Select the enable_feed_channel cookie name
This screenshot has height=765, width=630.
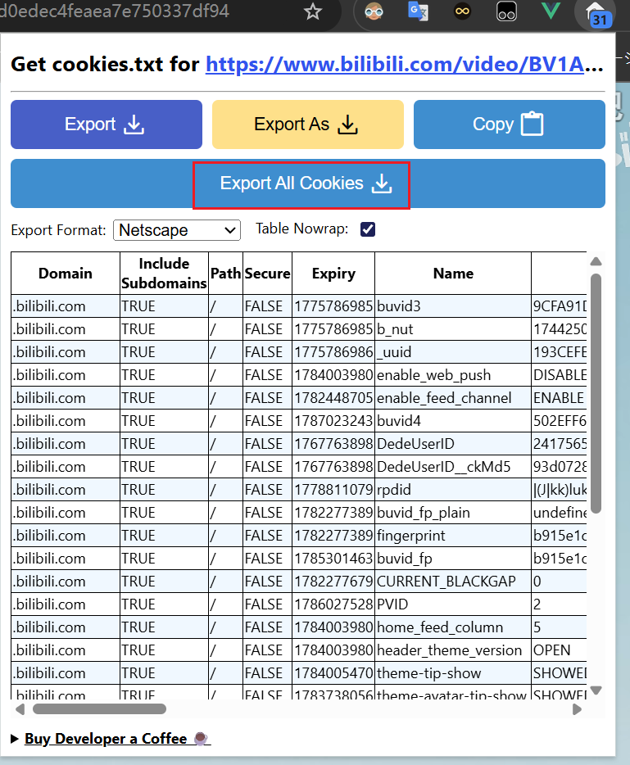click(x=453, y=397)
